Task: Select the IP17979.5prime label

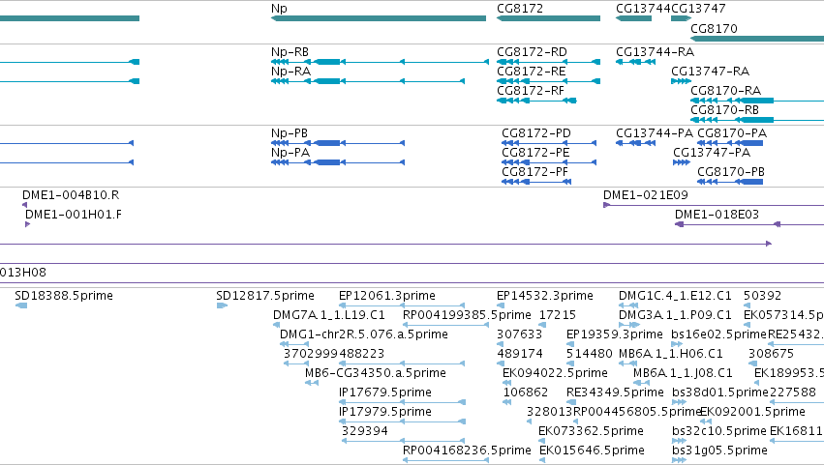Action: click(x=385, y=413)
